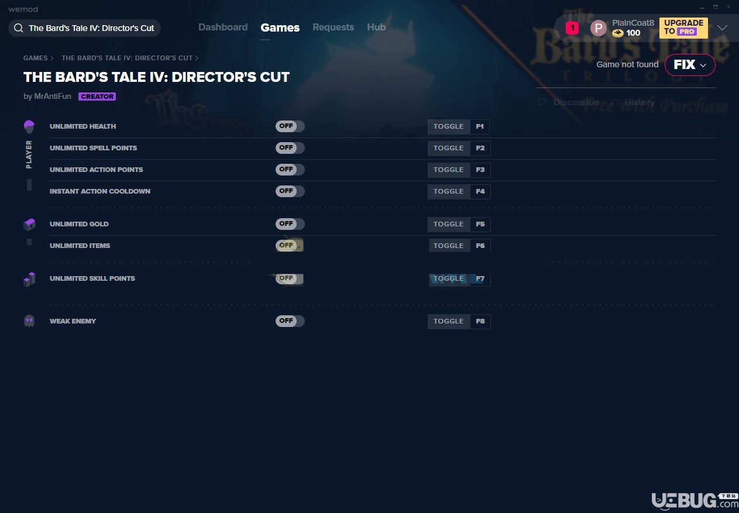Click the CREATOR badge
Screen dimensions: 739x513
point(97,97)
